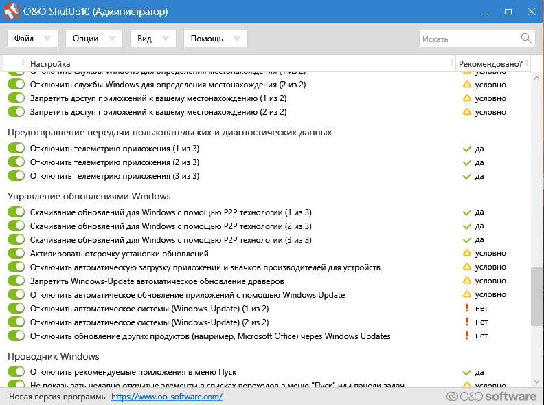Viewport: 544px width, 405px height.
Task: Sort by the Настройка column header
Action: point(241,63)
